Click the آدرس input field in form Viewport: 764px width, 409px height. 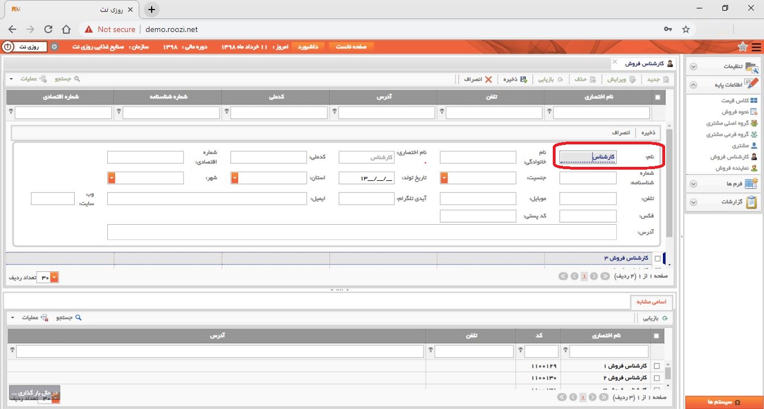pos(362,232)
